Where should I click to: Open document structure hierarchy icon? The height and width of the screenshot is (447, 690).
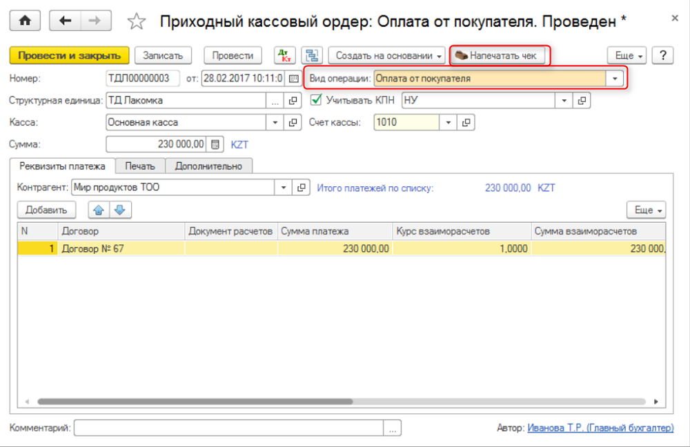[313, 55]
